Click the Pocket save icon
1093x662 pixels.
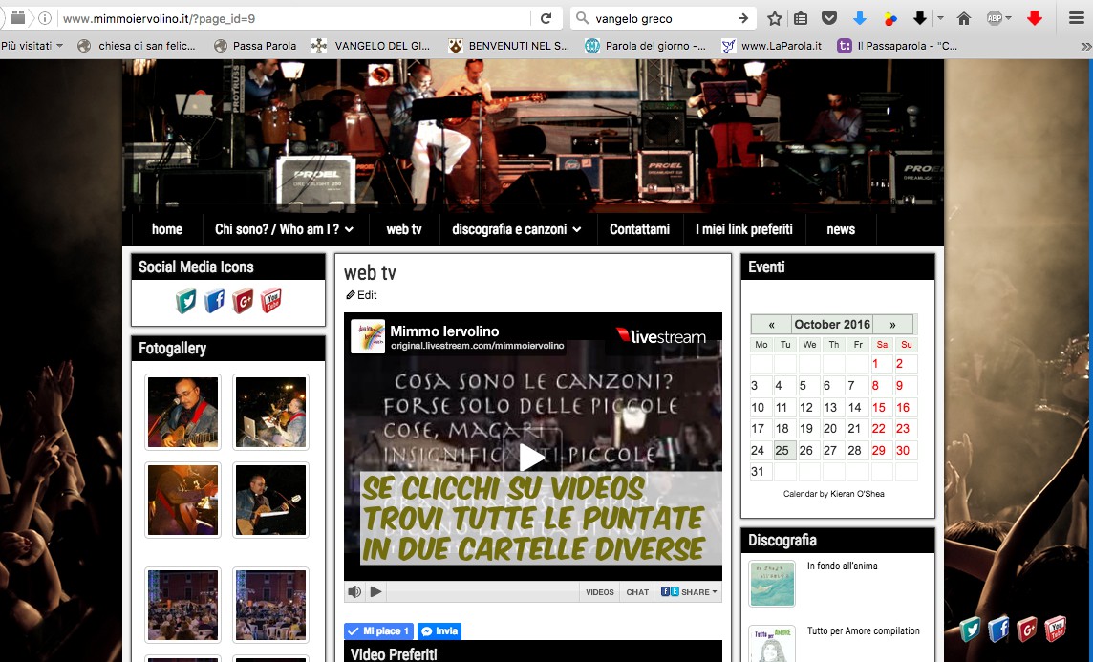tap(828, 19)
